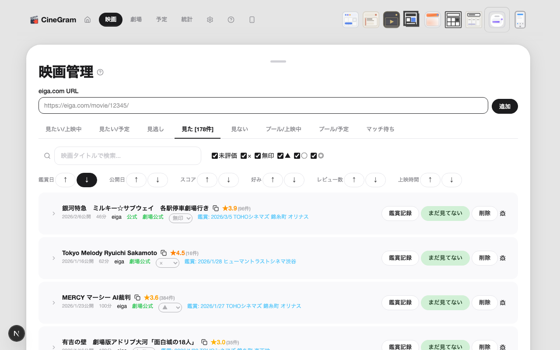
Task: Select the dark video player theme thumbnail
Action: 392,20
